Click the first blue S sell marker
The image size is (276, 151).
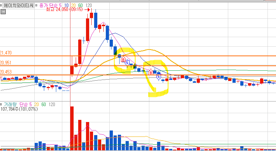127,63
